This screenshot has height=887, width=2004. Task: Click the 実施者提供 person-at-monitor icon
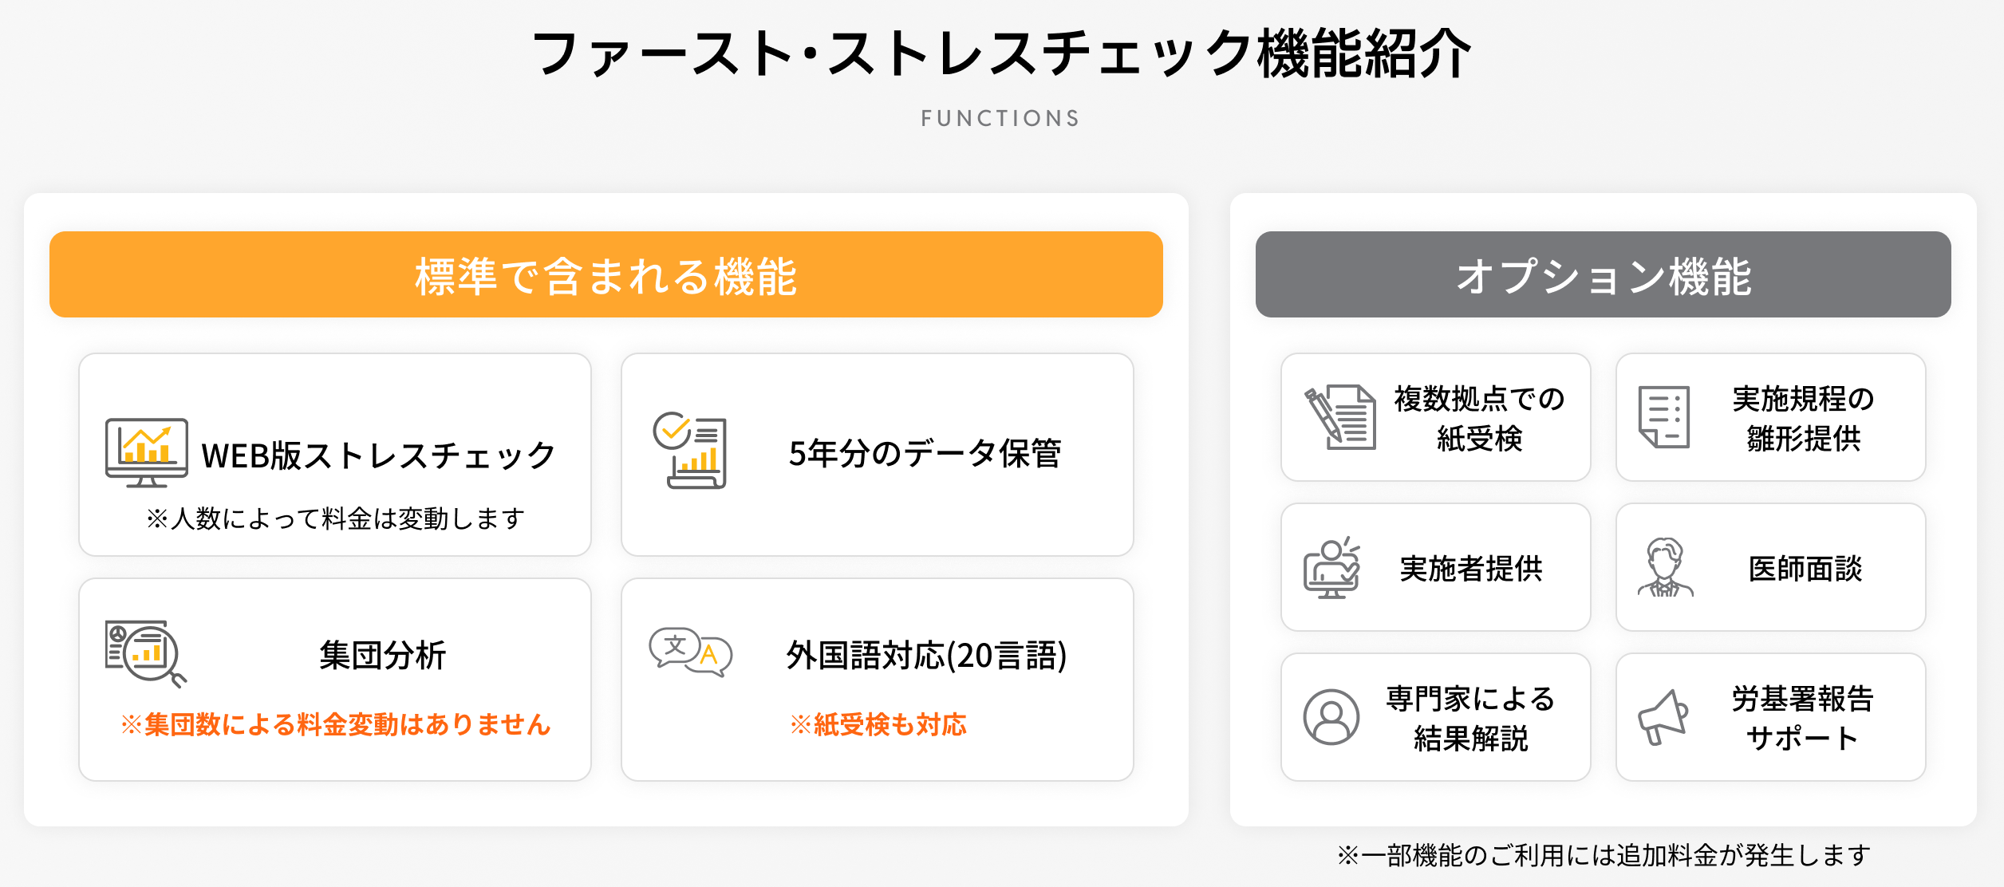[1331, 567]
